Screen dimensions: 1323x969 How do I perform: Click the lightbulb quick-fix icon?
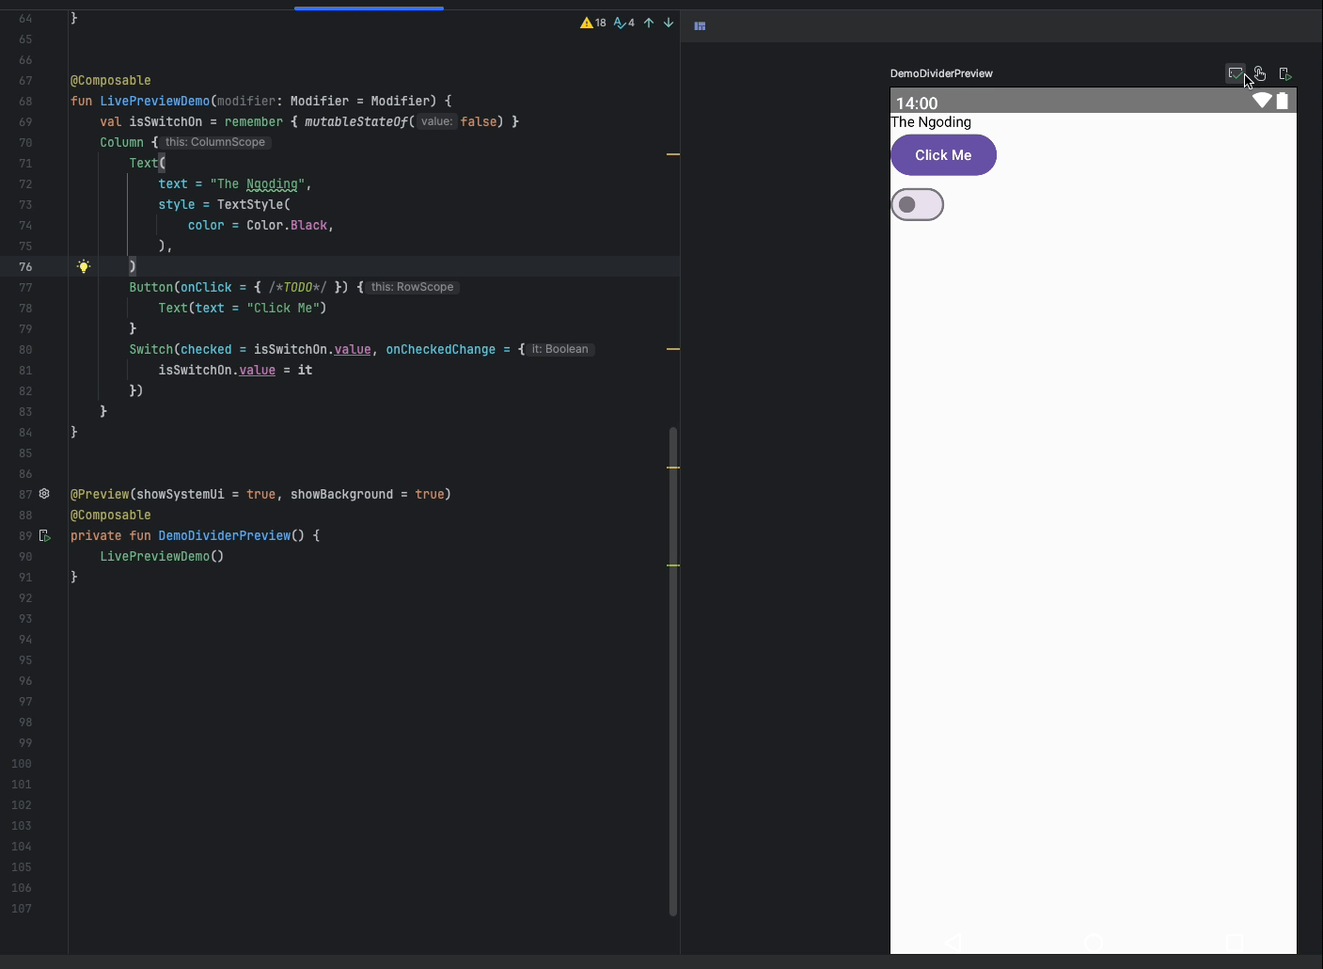(84, 266)
